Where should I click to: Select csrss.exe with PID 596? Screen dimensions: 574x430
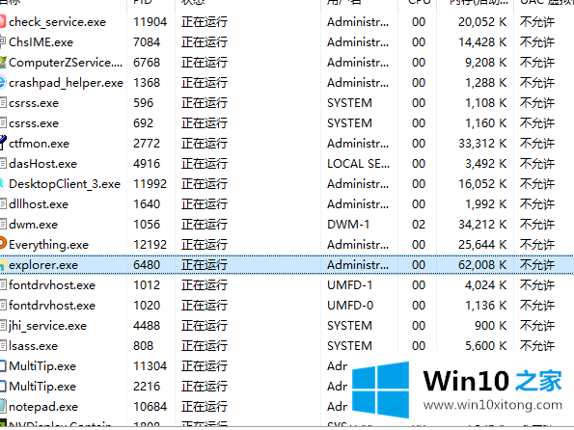click(34, 103)
